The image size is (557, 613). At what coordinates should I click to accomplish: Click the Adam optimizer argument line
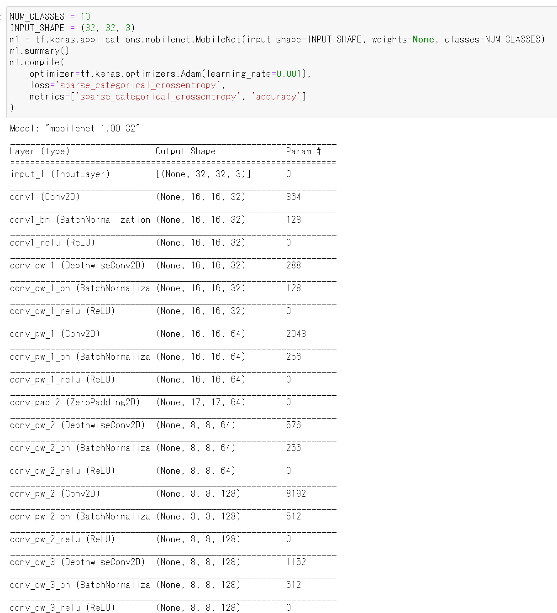[x=170, y=73]
